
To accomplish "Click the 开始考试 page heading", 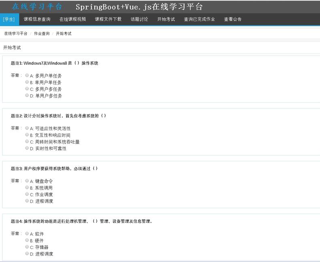I will click(12, 47).
